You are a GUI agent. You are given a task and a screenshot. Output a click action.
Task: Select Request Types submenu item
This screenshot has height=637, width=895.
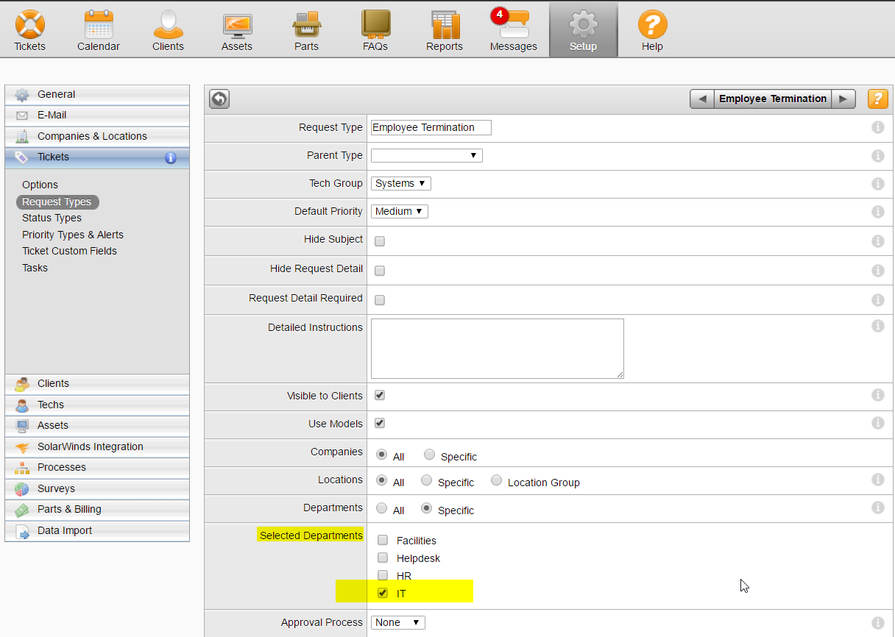(x=57, y=202)
